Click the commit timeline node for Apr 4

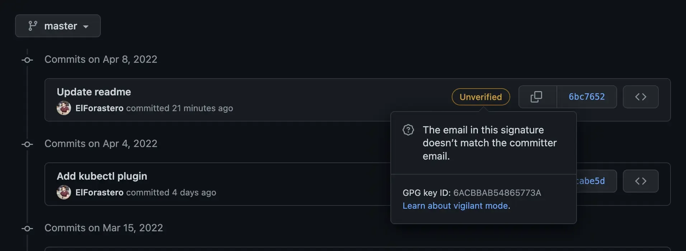(x=27, y=144)
